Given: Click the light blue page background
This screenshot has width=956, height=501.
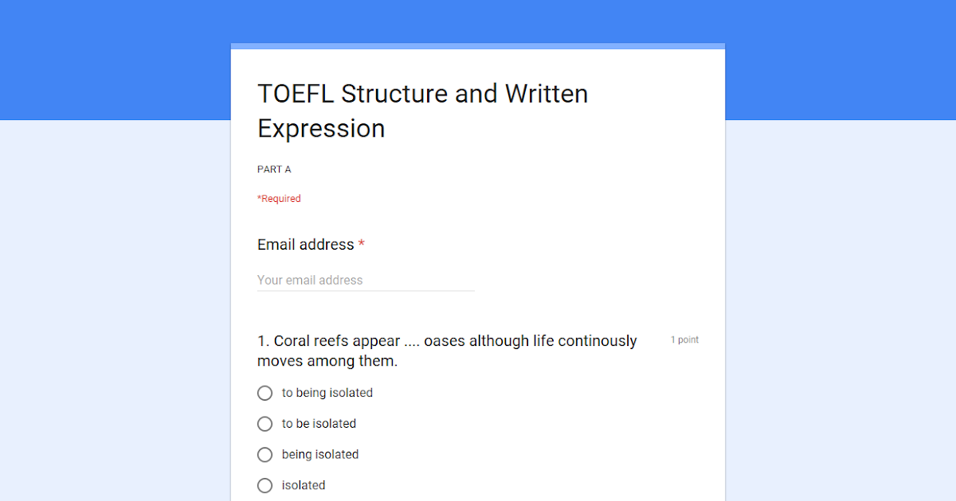Looking at the screenshot, I should point(96,318).
